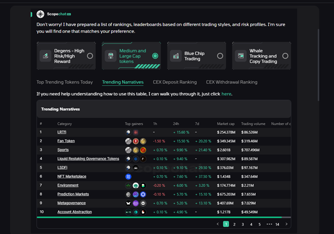
Task: Select the Degens High Risk/High Reward radio button
Action: tap(90, 56)
